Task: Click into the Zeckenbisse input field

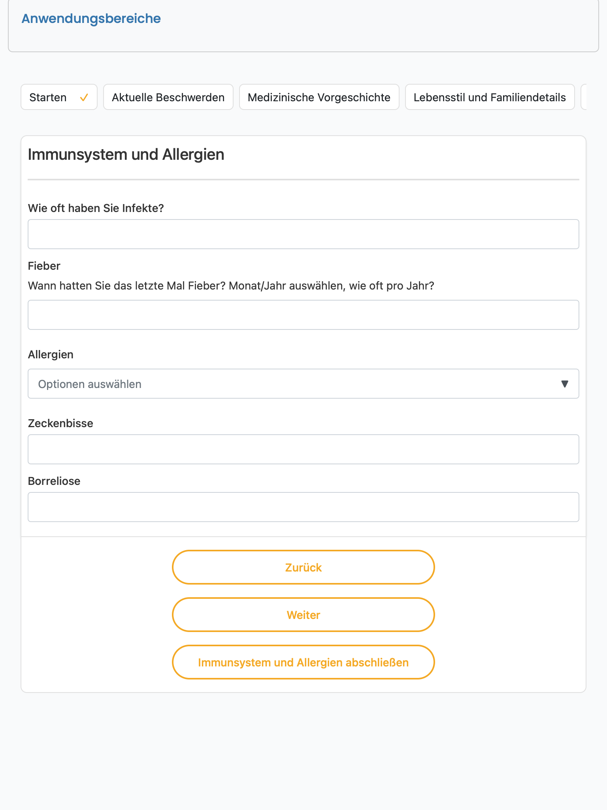Action: click(303, 449)
